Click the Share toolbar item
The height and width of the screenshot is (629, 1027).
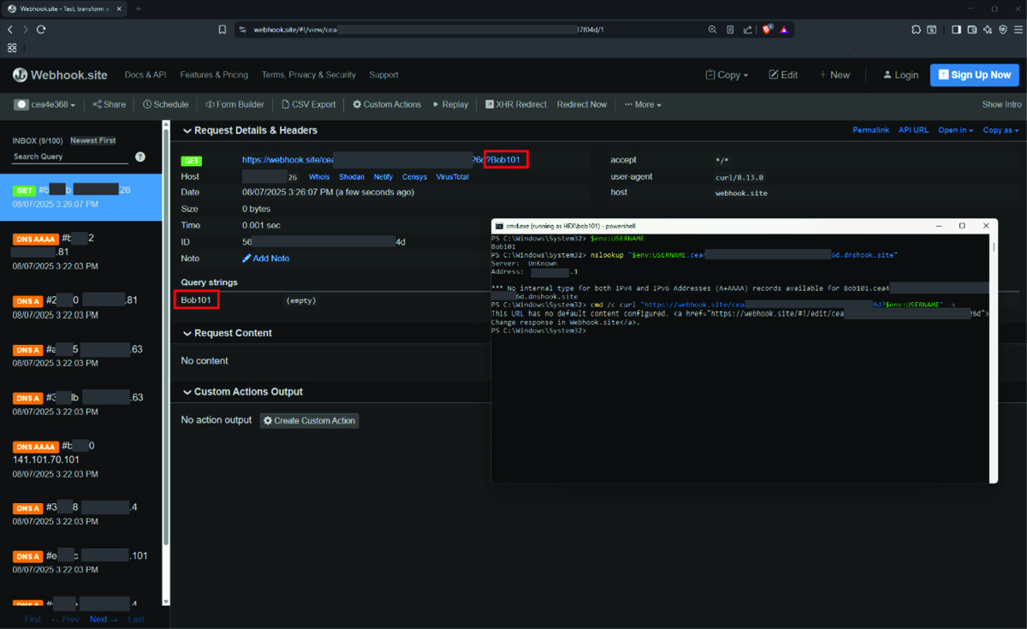point(109,104)
